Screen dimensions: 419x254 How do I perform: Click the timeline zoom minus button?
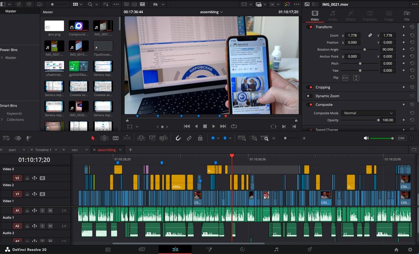pos(274,138)
